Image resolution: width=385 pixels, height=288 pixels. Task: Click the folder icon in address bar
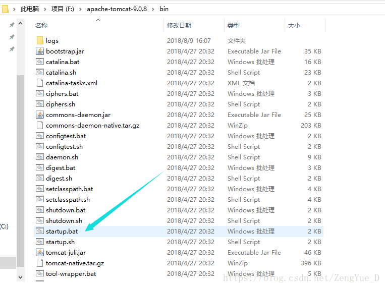point(5,9)
